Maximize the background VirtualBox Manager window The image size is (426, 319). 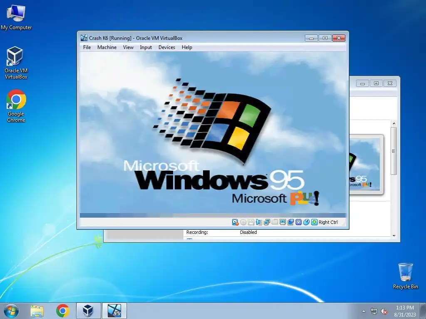376,83
